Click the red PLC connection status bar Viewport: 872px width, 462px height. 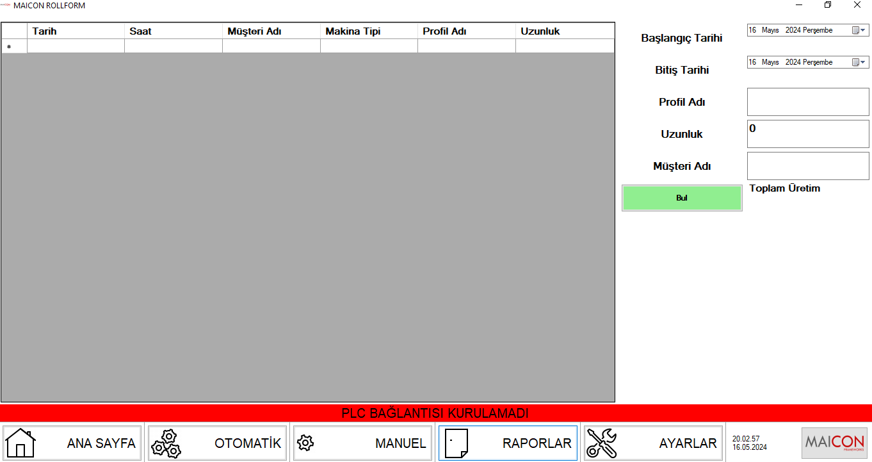tap(435, 413)
